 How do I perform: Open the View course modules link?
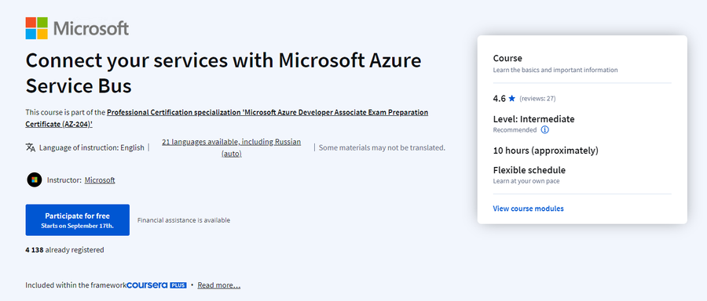tap(528, 209)
